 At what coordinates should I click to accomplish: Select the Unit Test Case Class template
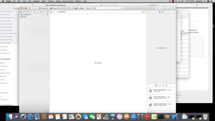coord(161,105)
